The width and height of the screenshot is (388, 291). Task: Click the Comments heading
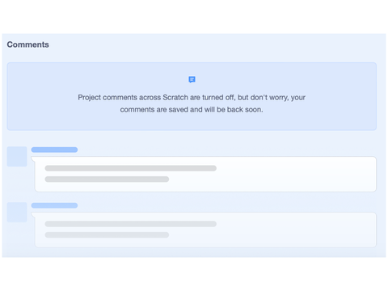[x=28, y=44]
